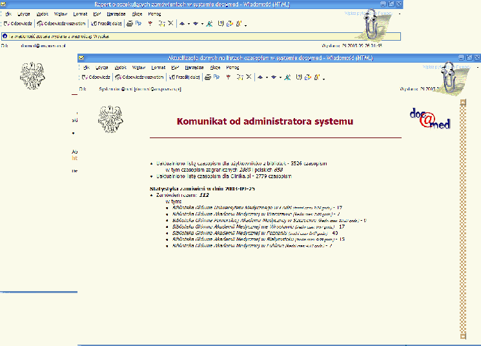Click the doc@med logo in the message
The width and height of the screenshot is (481, 346).
(x=430, y=118)
